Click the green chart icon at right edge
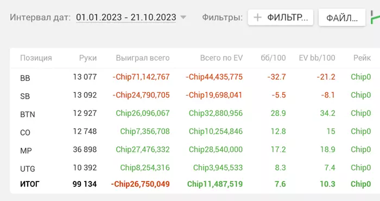This screenshot has width=380, height=201. [x=376, y=17]
